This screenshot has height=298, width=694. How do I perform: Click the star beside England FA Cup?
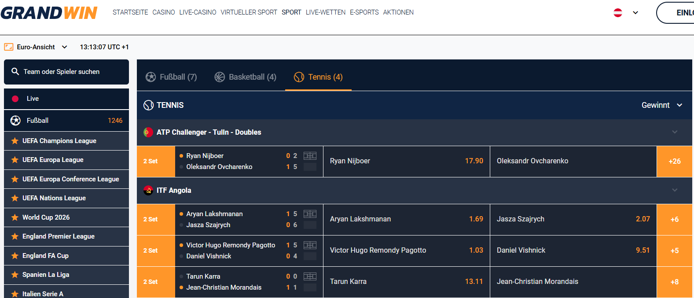point(15,256)
